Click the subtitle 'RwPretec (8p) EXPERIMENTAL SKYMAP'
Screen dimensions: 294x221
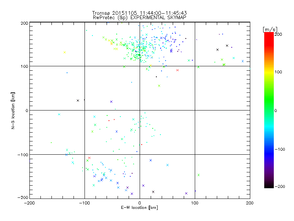(x=139, y=18)
